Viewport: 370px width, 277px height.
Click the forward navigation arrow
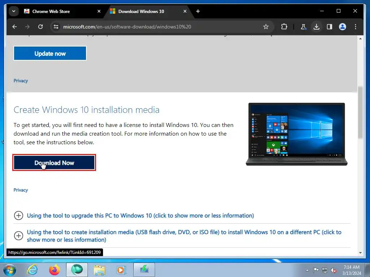tap(27, 27)
